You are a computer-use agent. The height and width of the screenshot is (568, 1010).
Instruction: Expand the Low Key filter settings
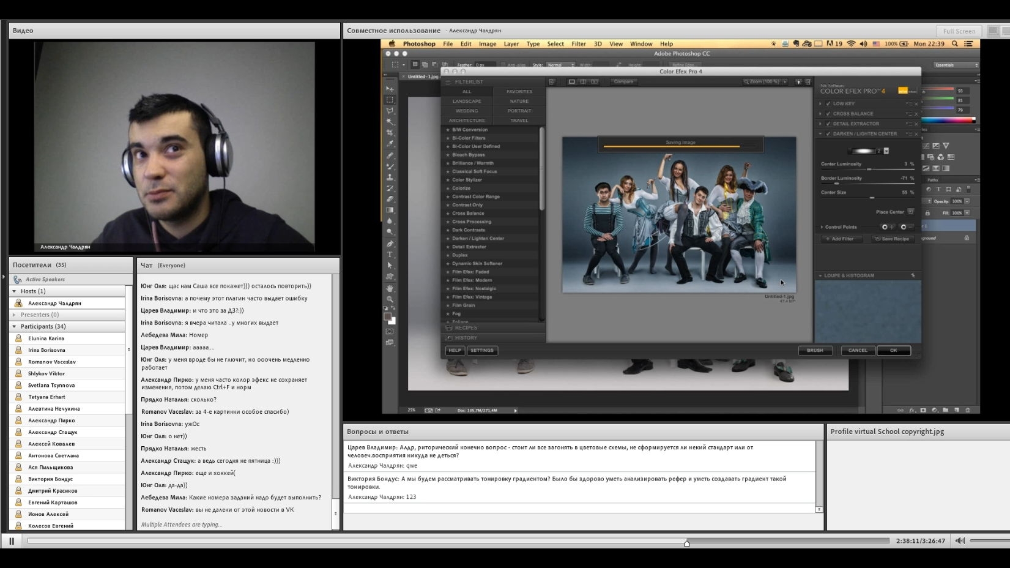tap(821, 104)
